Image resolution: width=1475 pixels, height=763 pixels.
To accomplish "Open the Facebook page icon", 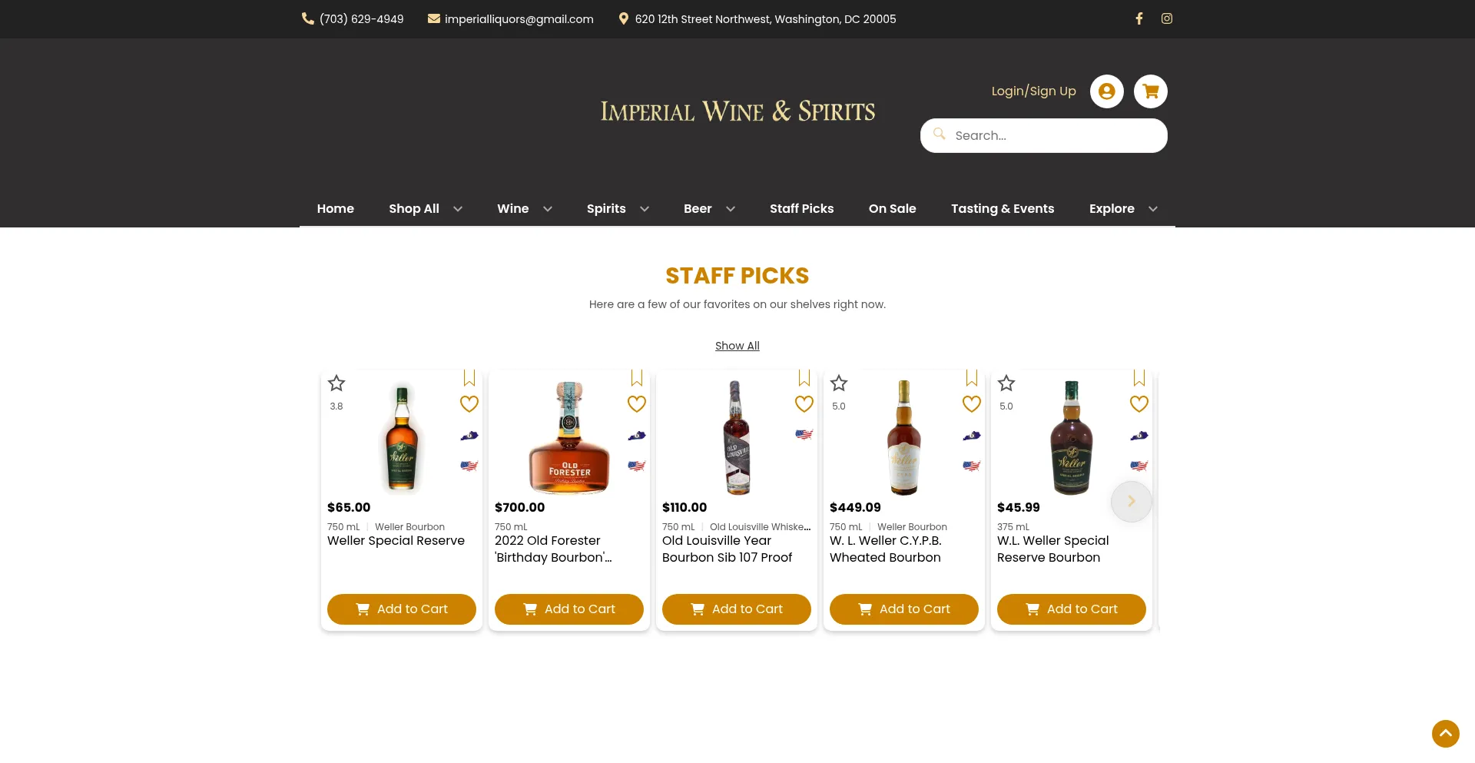I will (1139, 18).
